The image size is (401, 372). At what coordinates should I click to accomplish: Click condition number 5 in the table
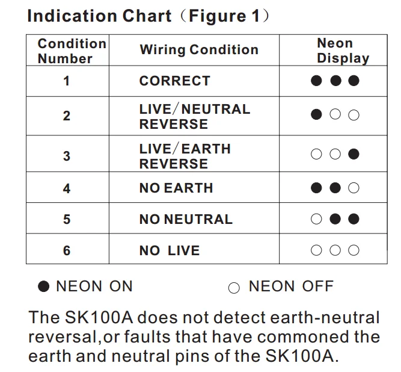pyautogui.click(x=67, y=219)
